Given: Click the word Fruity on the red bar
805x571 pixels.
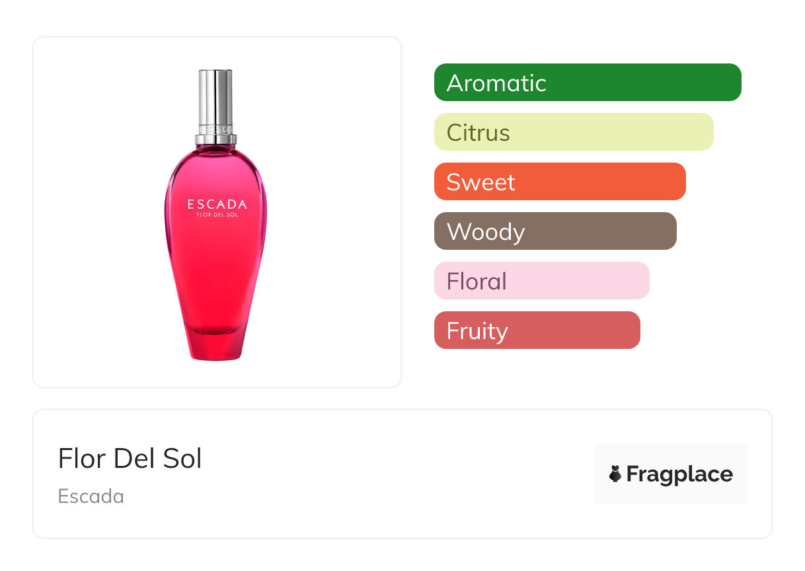Looking at the screenshot, I should [477, 331].
